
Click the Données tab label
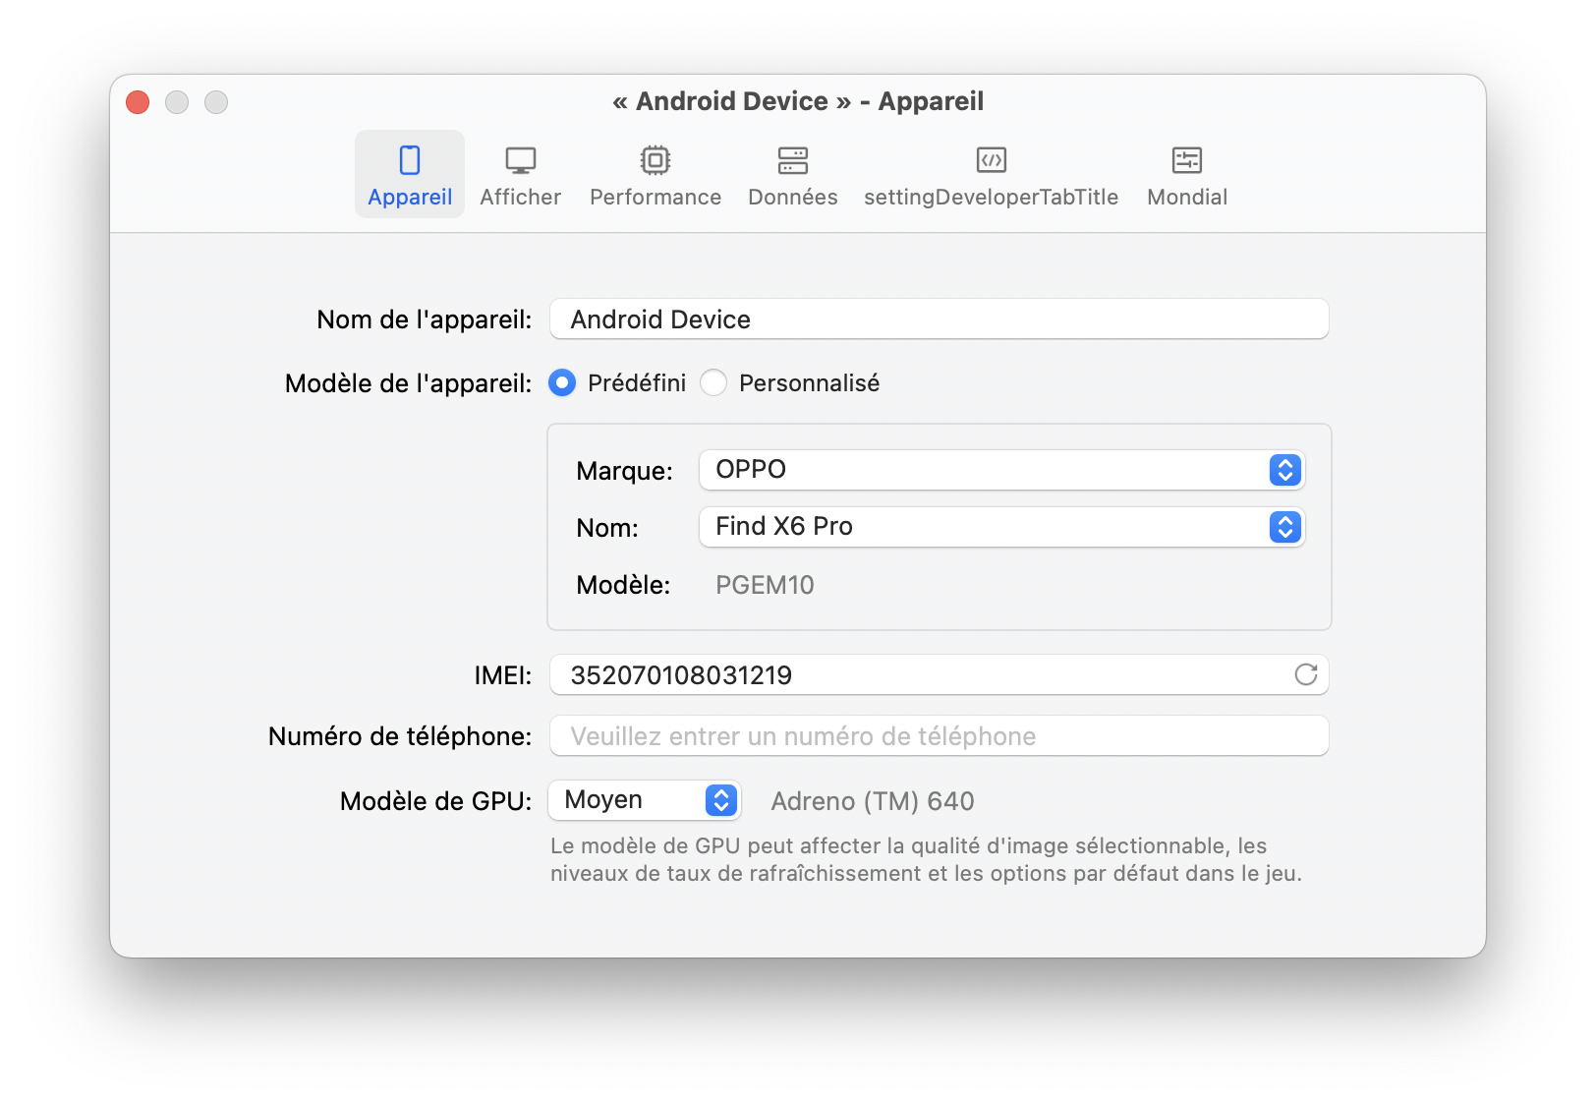coord(792,198)
